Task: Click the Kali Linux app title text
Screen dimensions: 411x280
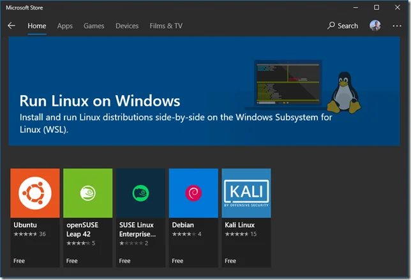Action: [239, 225]
